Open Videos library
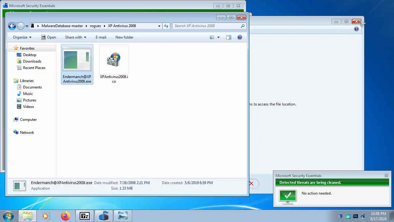 click(x=28, y=107)
